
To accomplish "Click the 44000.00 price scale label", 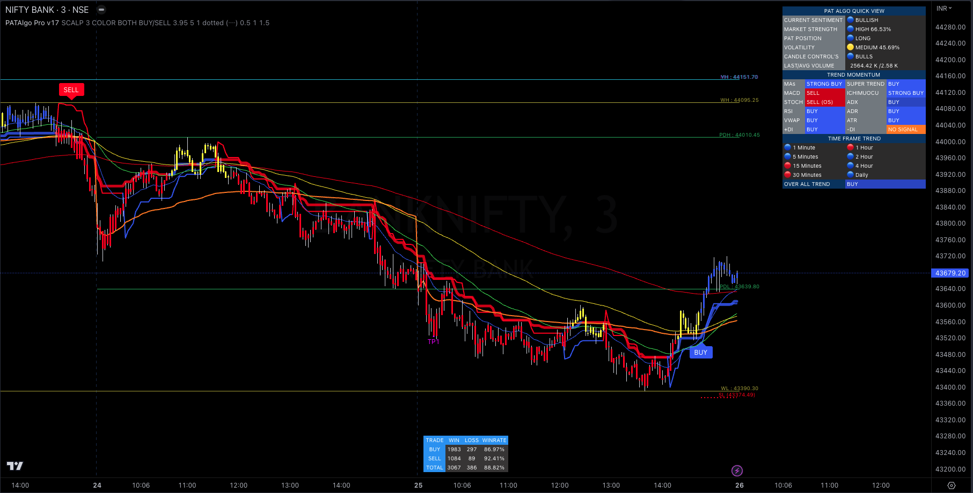I will pyautogui.click(x=950, y=141).
